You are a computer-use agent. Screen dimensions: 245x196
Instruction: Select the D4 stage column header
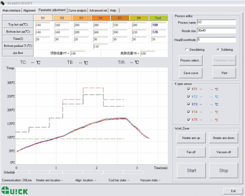click(x=100, y=18)
